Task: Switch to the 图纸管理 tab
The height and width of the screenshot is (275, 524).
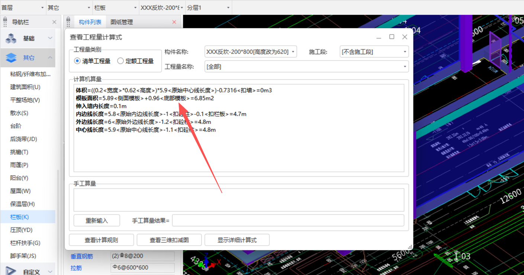Action: tap(121, 22)
